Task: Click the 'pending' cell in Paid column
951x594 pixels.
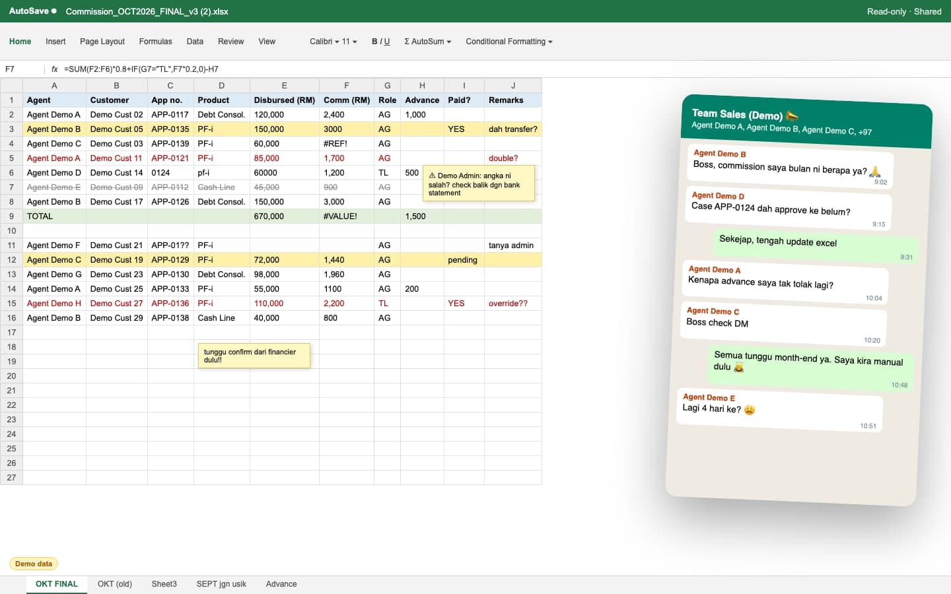Action: click(464, 260)
